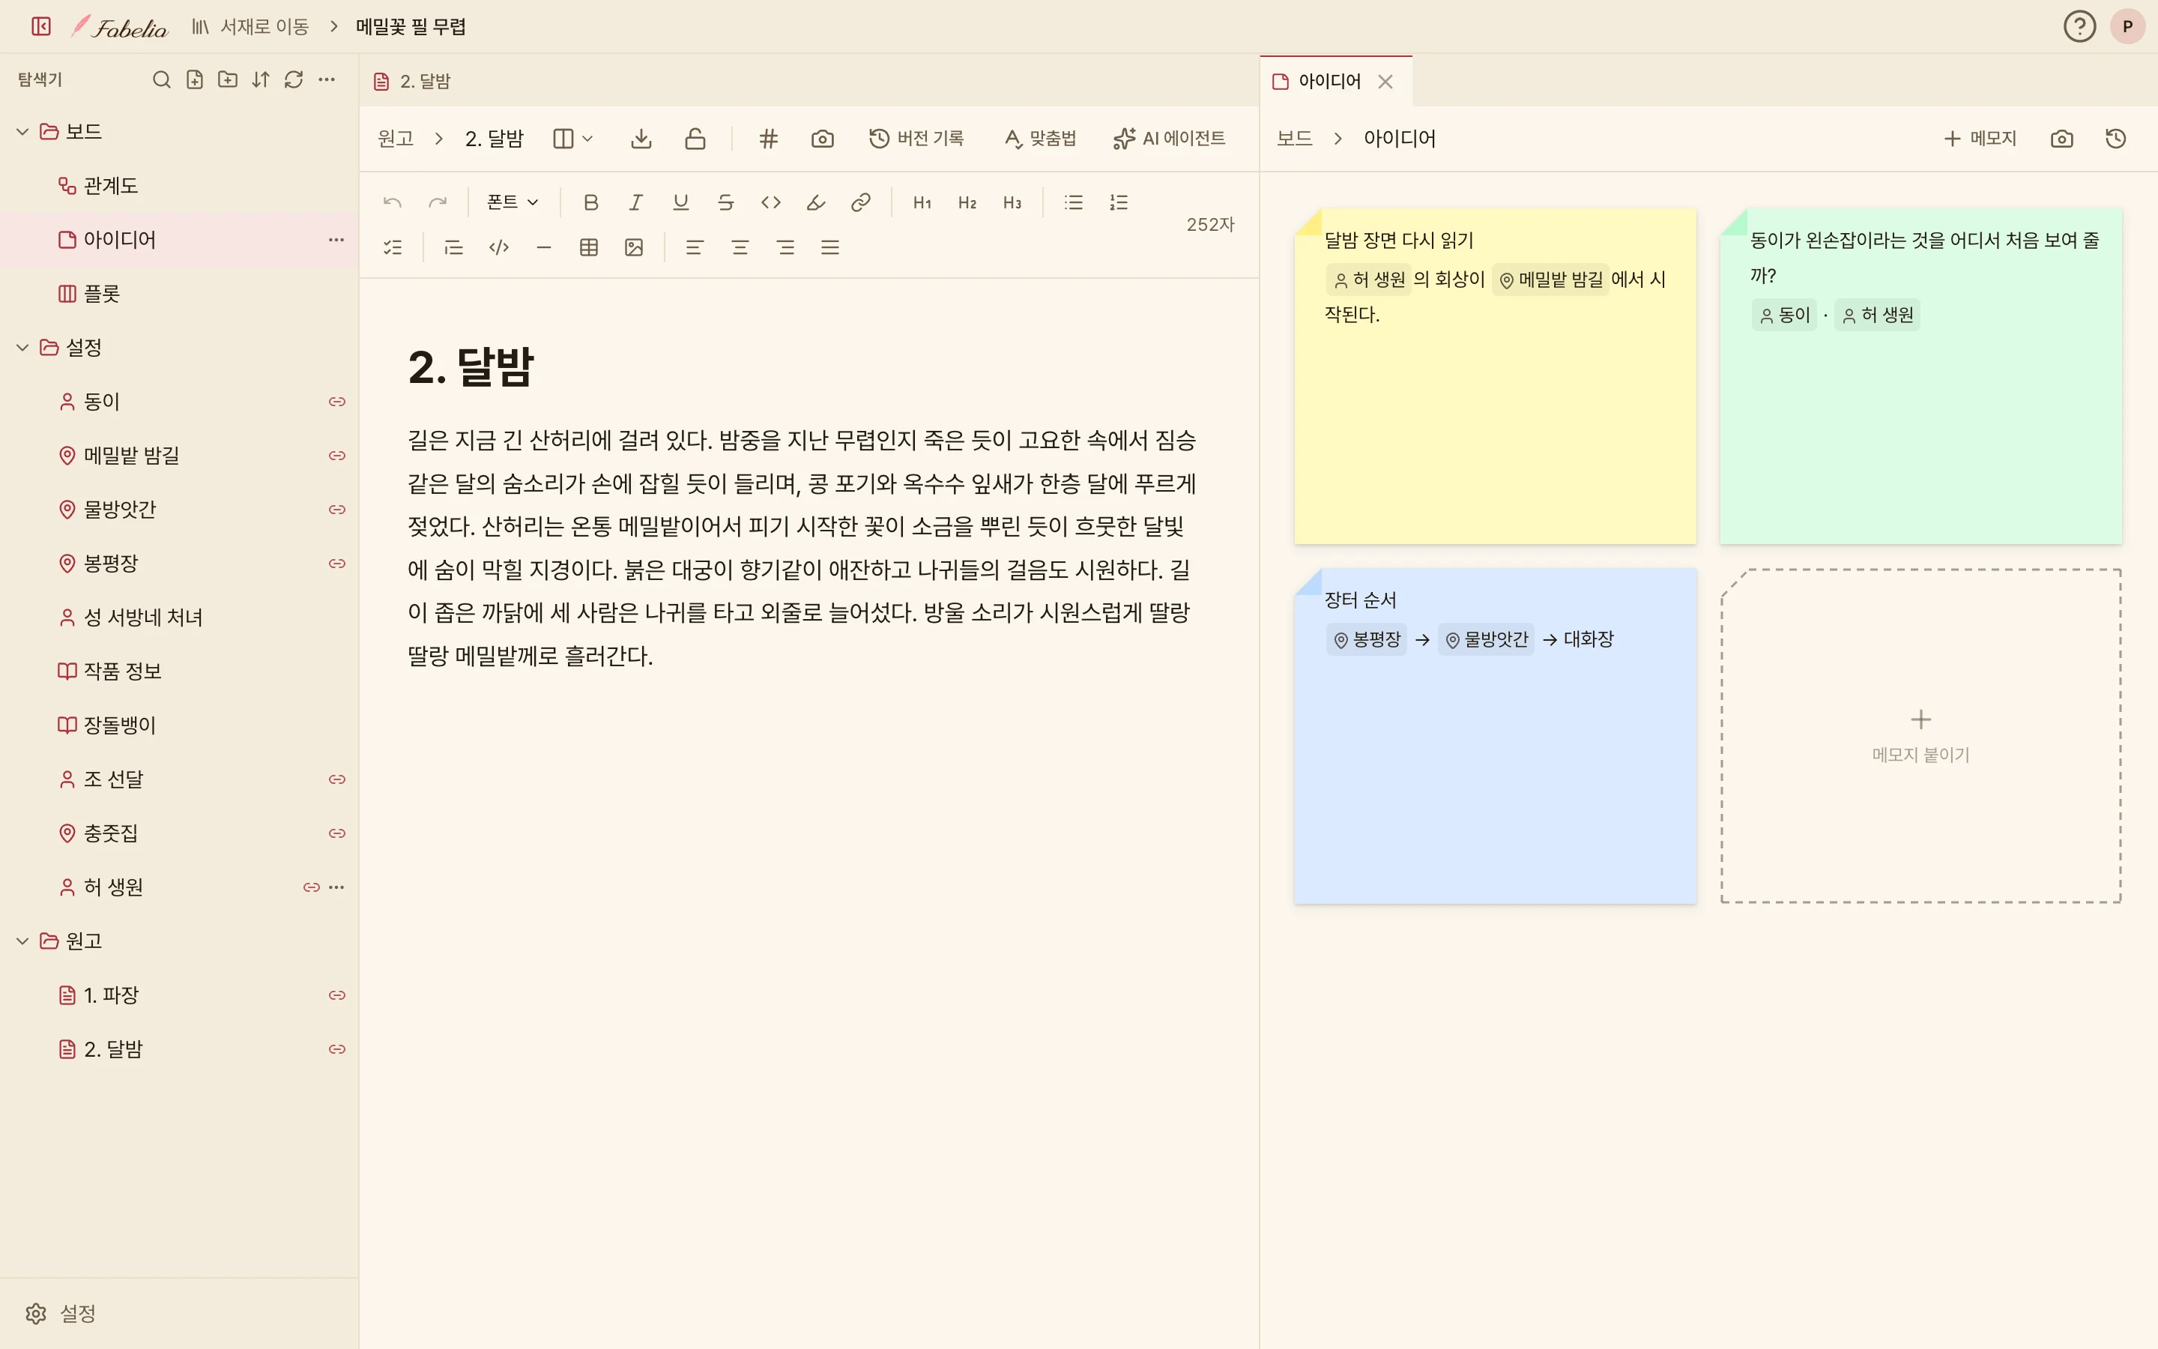Apply highlighter to the text

click(x=816, y=202)
